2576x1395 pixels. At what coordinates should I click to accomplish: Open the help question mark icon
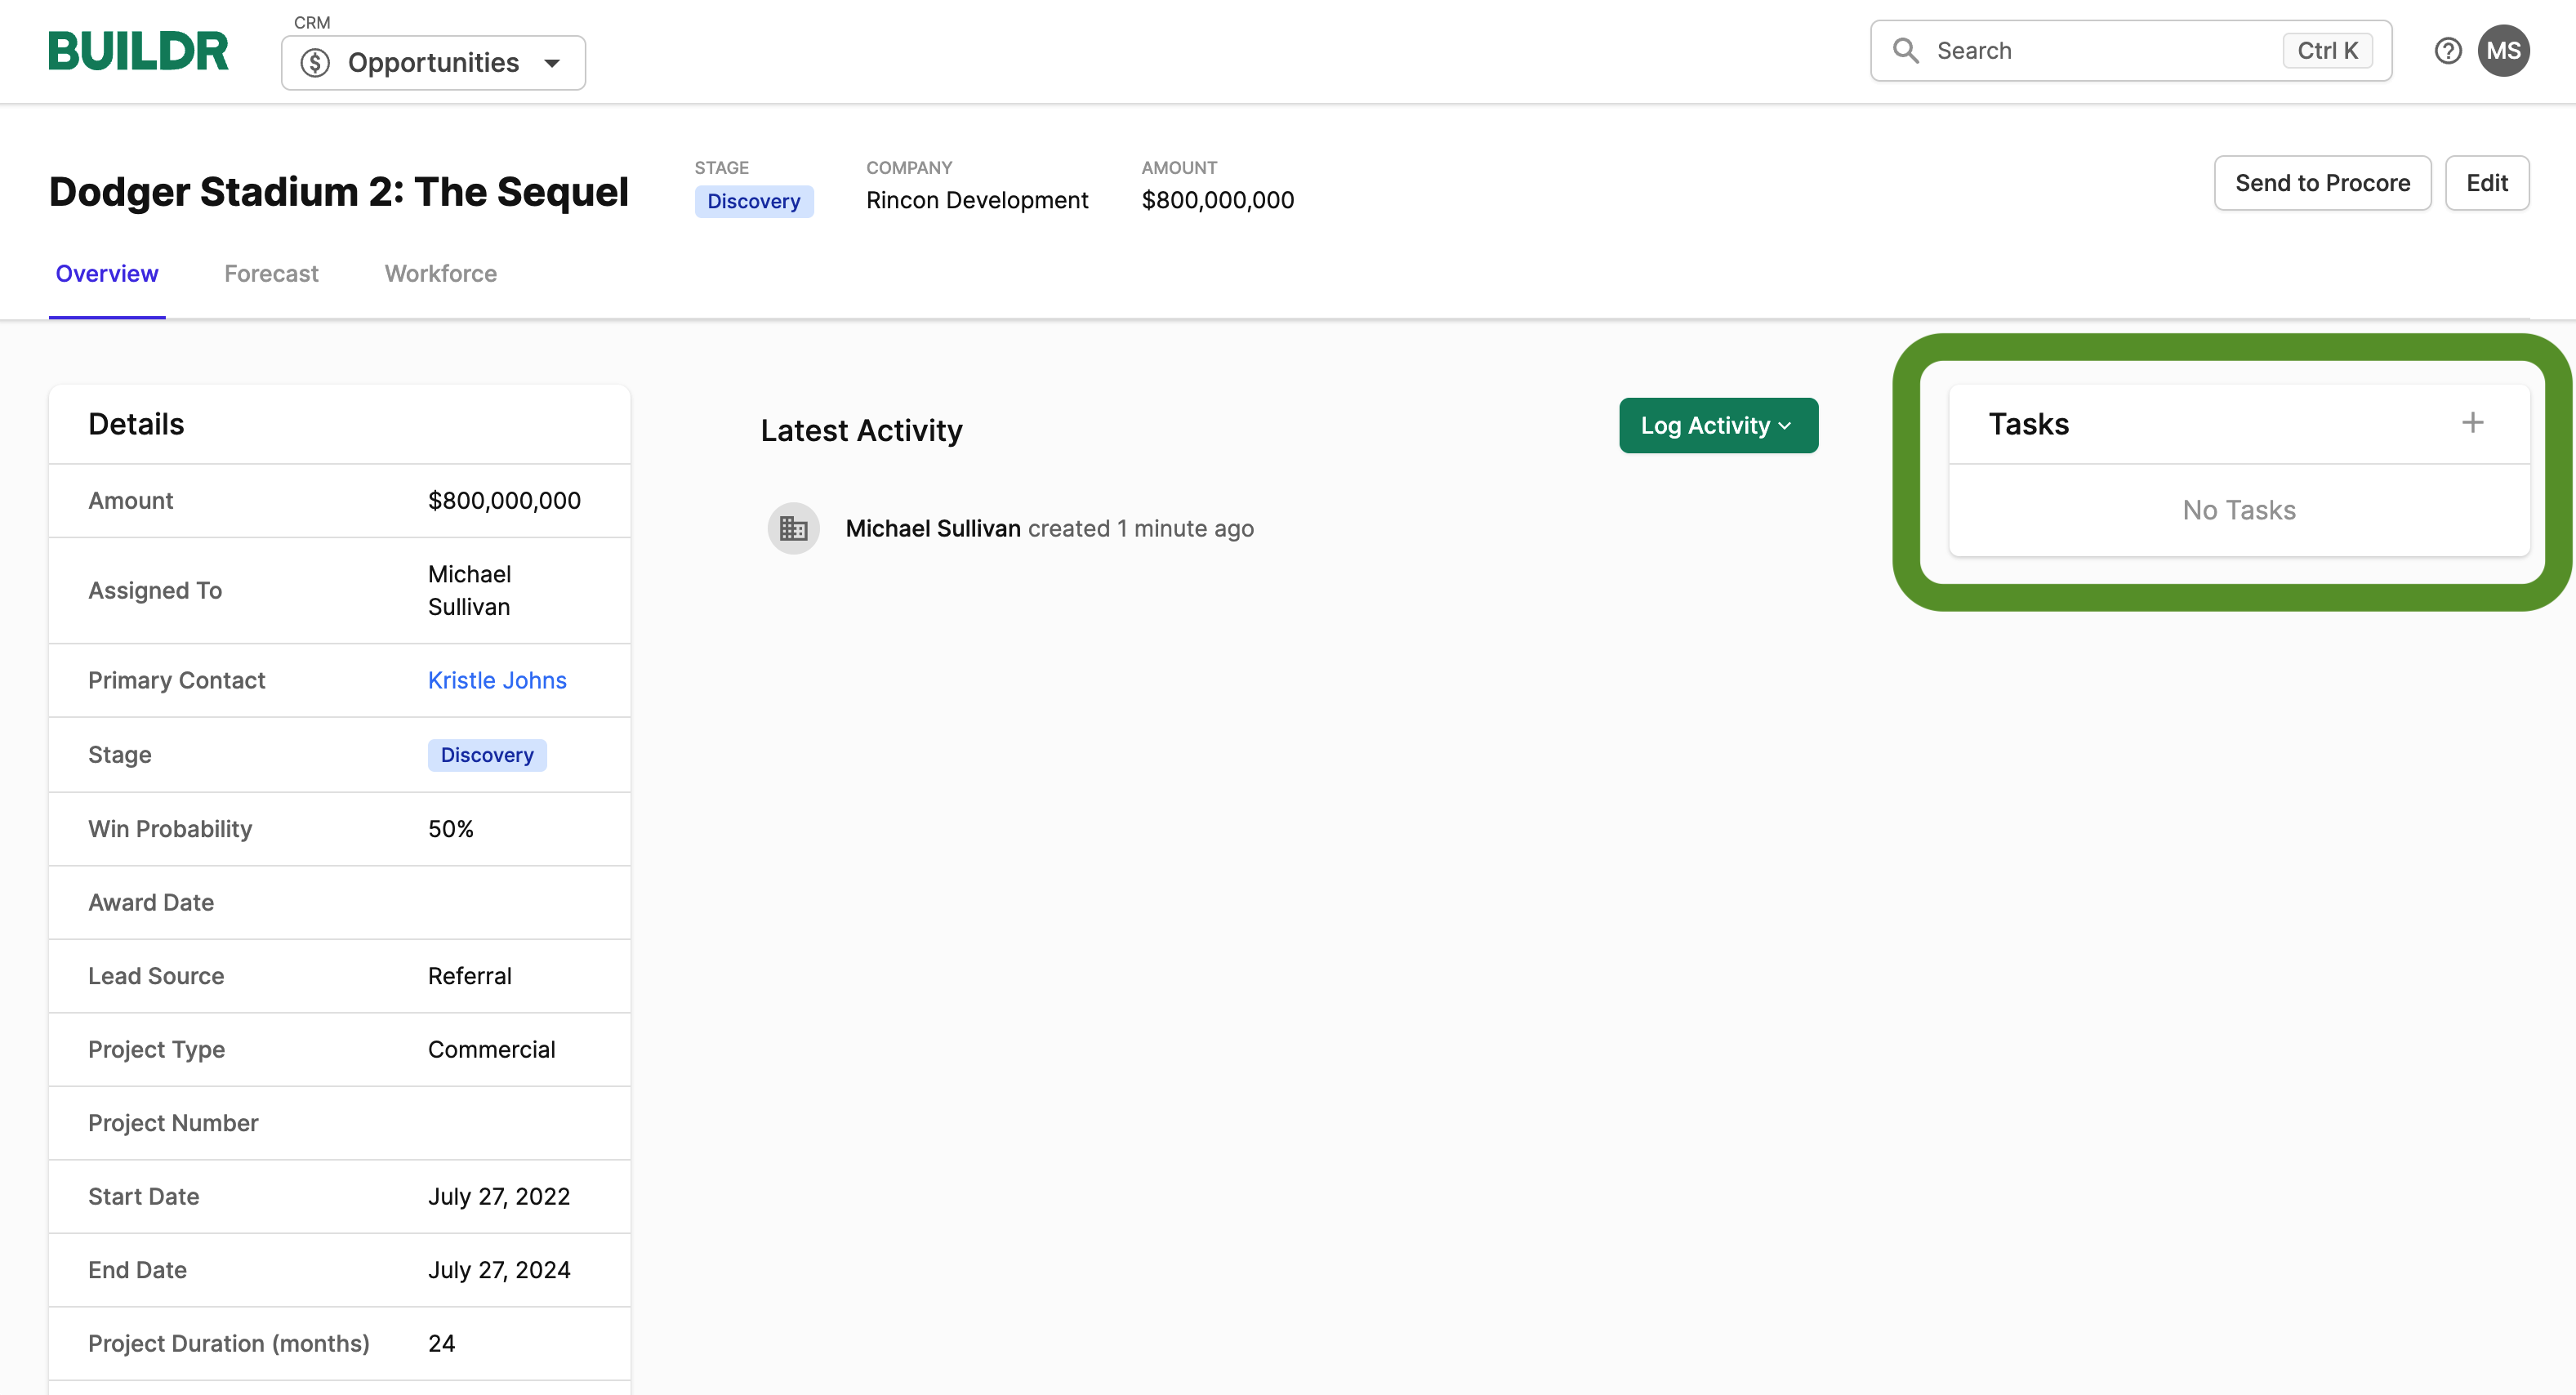point(2447,51)
